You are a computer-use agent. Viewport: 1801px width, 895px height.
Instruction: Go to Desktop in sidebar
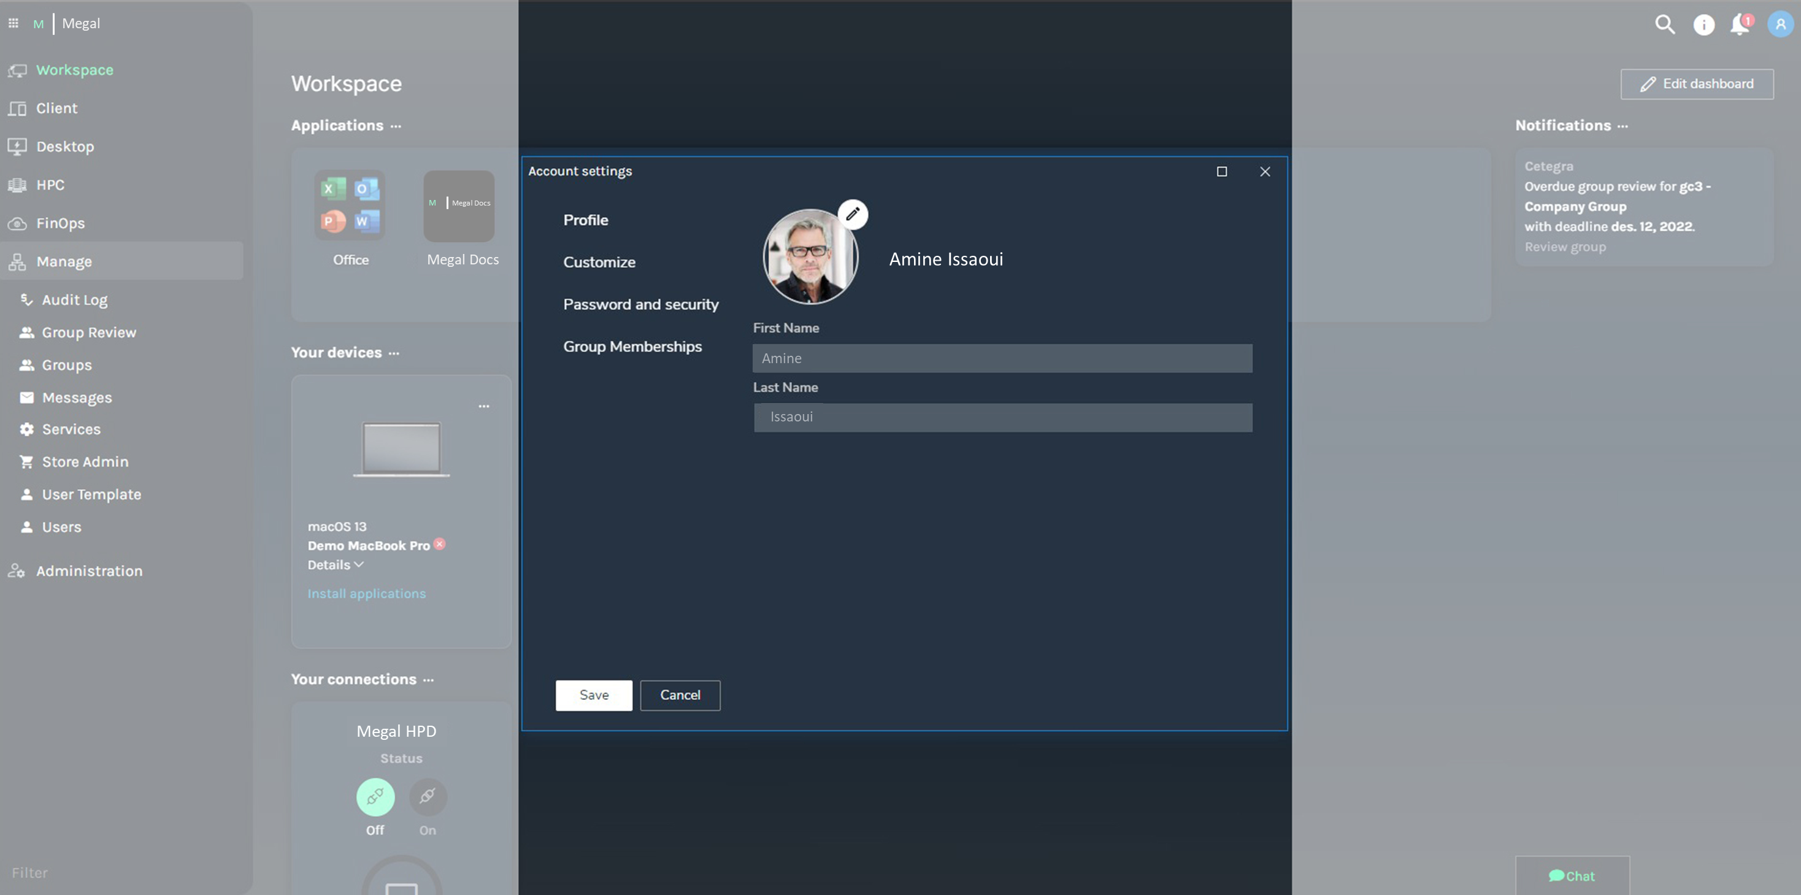[x=64, y=147]
